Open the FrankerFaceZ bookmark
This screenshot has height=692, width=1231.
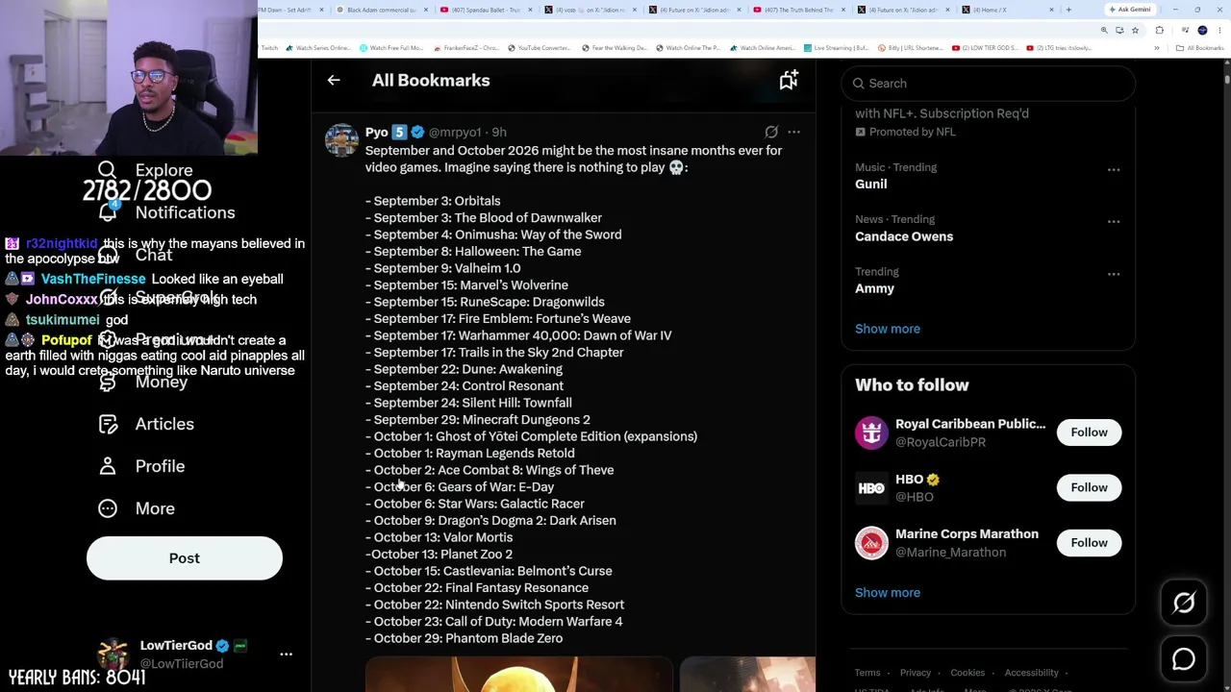[x=465, y=48]
